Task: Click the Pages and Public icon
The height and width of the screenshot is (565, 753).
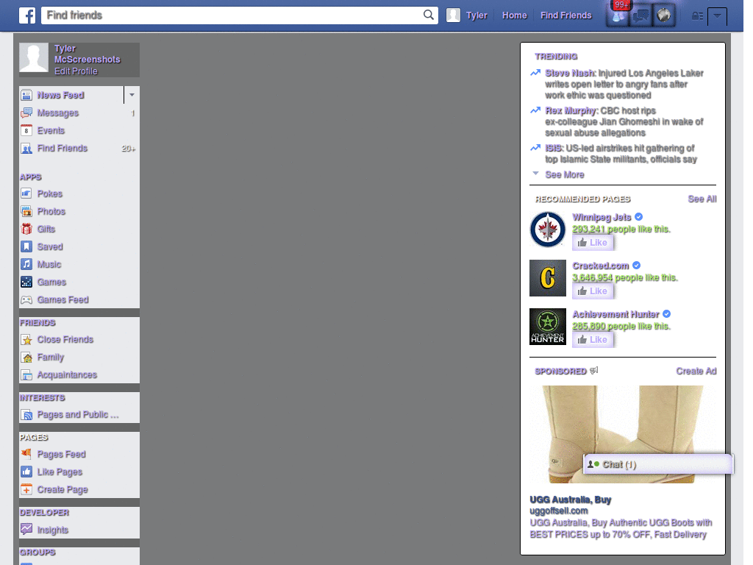Action: click(x=26, y=415)
